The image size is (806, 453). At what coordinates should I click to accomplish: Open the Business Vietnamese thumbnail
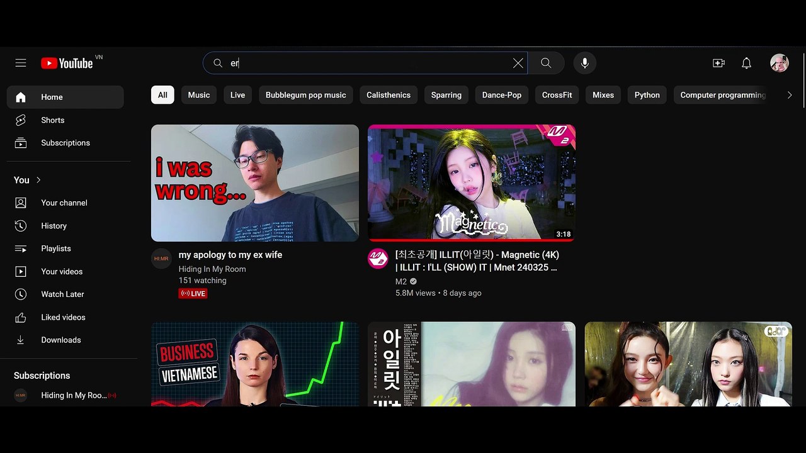[x=255, y=364]
